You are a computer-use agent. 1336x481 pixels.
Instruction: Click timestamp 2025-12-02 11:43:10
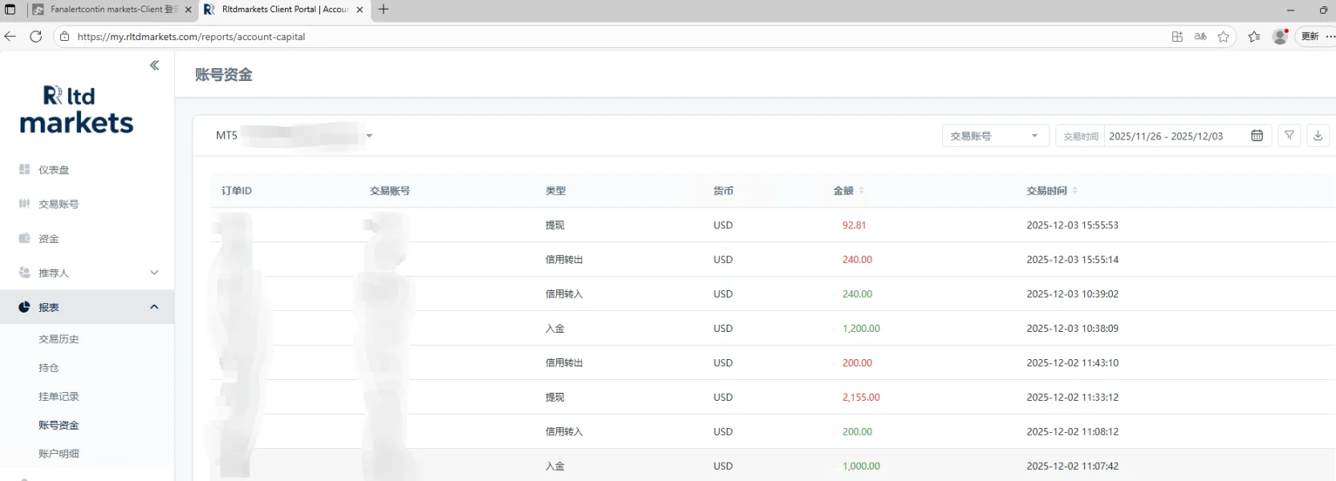(x=1072, y=363)
